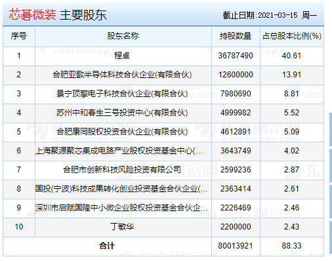Viewport: 332px width, 261px height.
Task: Click row number 10 in 序号 column
Action: [x=19, y=227]
